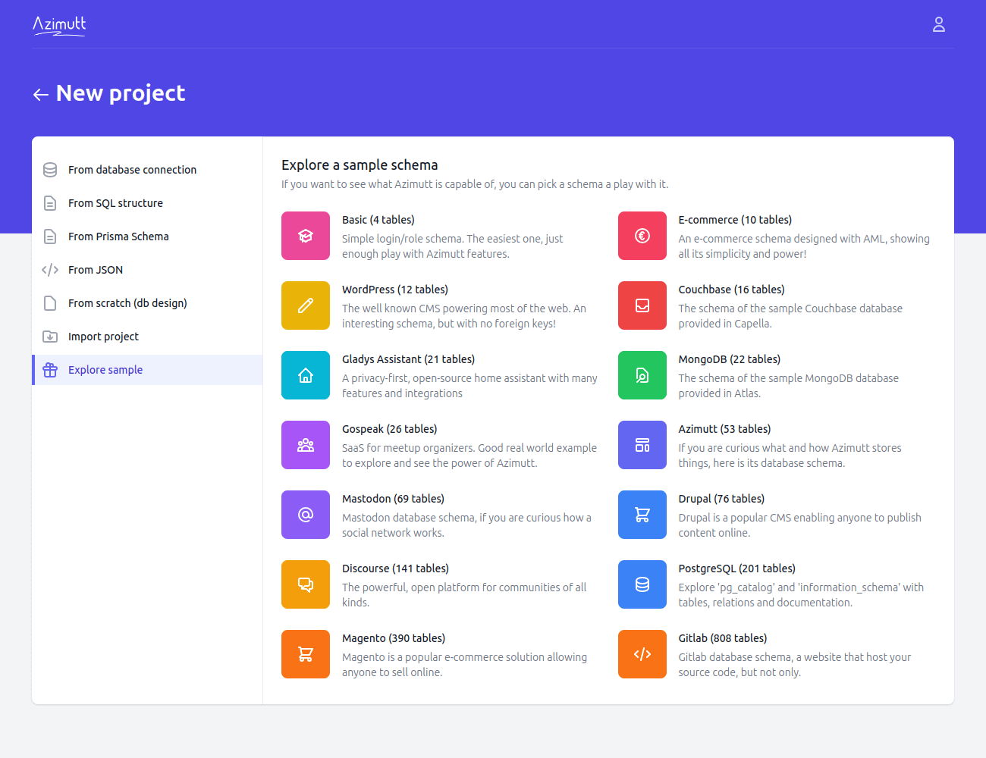
Task: Click the Discourse chat bubble icon
Action: (x=306, y=584)
